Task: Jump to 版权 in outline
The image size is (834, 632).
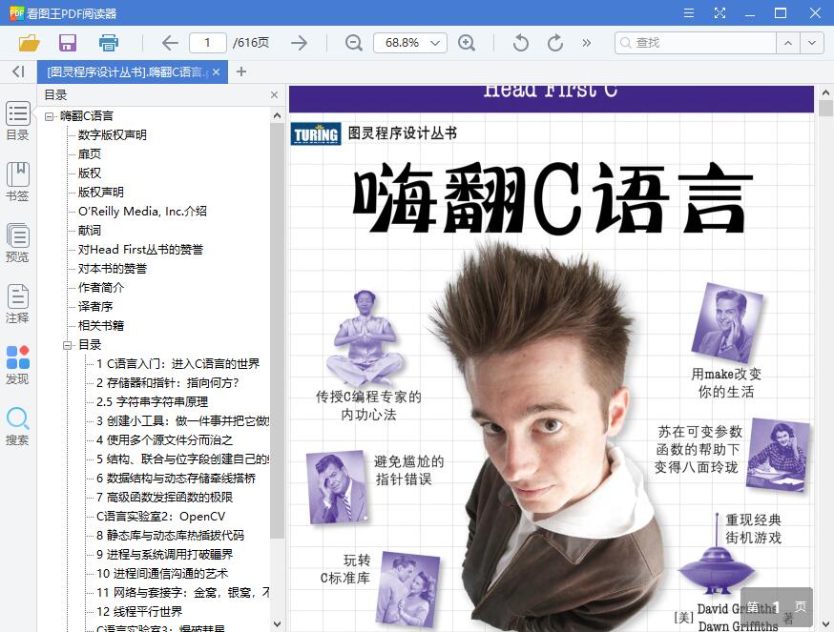Action: 90,173
